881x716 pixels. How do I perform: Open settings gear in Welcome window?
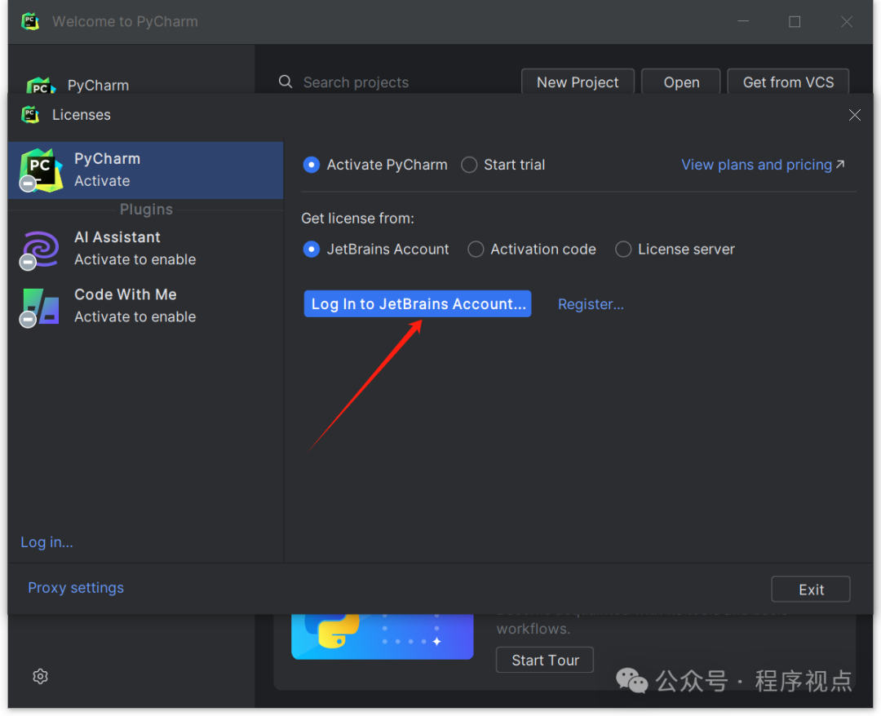[x=41, y=677]
